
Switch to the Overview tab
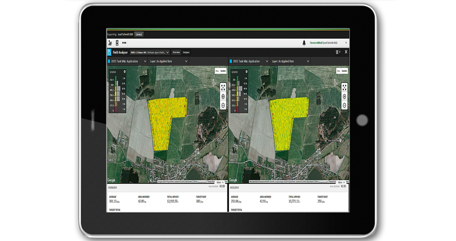tap(176, 52)
